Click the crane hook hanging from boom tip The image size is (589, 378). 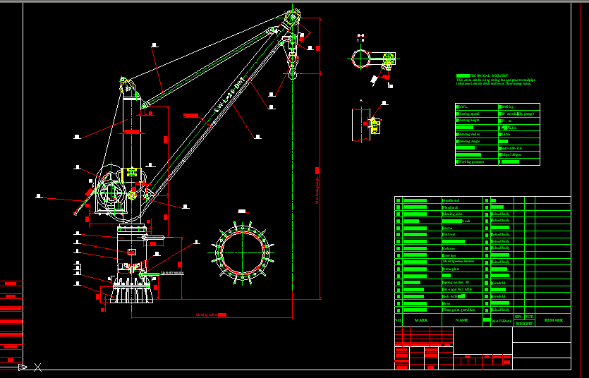pyautogui.click(x=292, y=71)
